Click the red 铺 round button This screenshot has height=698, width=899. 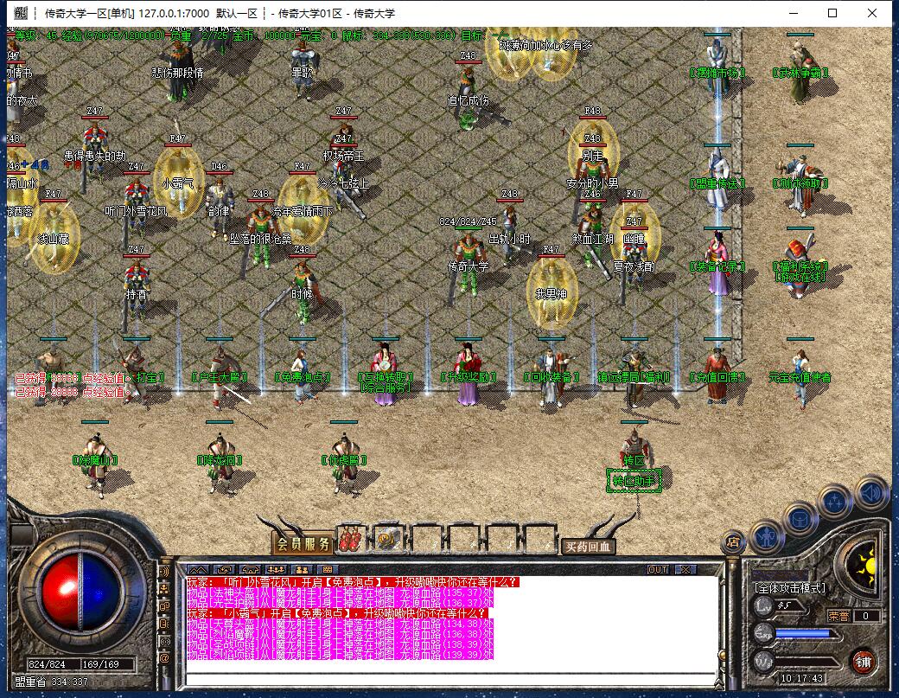[863, 662]
